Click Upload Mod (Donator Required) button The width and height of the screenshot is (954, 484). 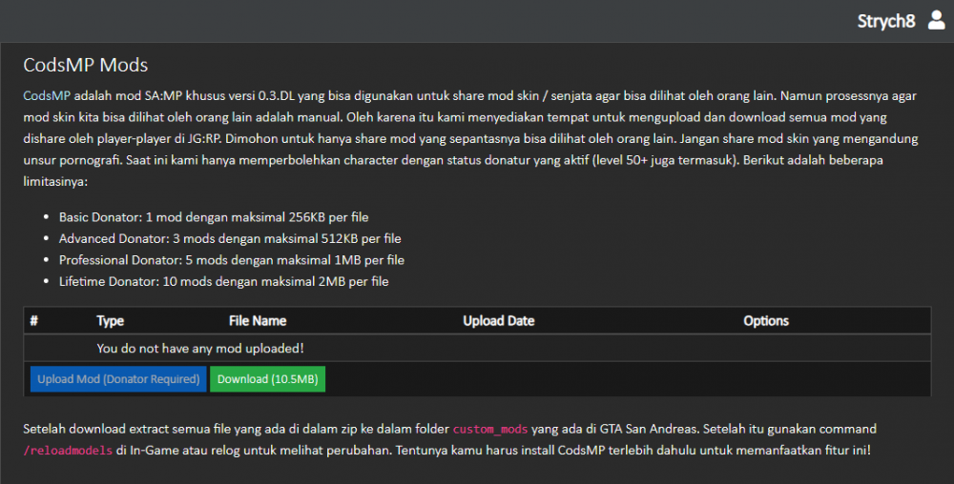(x=118, y=379)
